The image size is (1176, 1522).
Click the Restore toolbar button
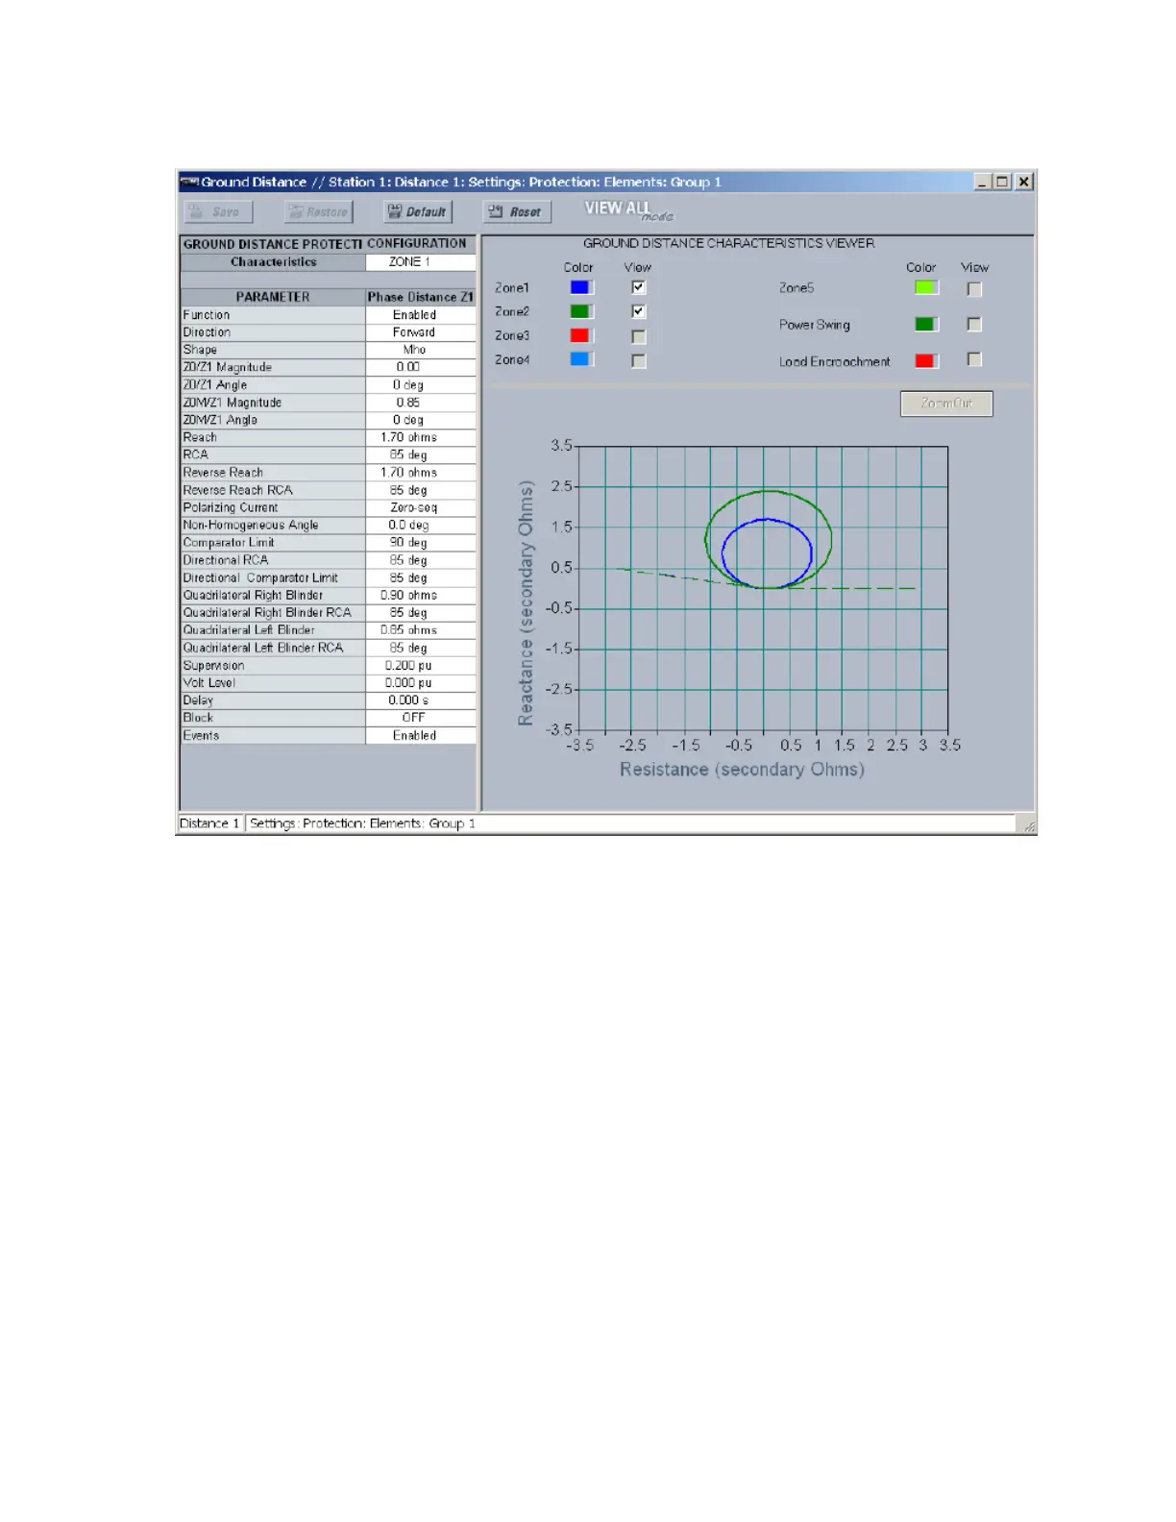click(319, 211)
